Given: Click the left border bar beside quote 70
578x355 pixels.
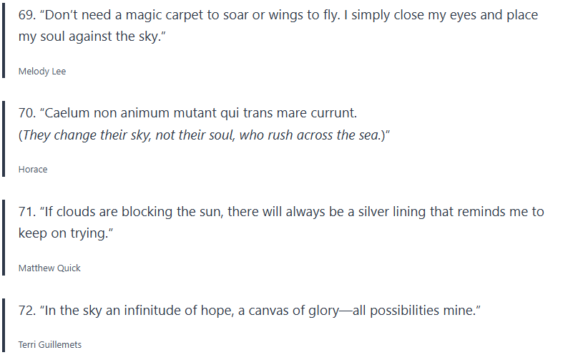Looking at the screenshot, I should pos(4,140).
